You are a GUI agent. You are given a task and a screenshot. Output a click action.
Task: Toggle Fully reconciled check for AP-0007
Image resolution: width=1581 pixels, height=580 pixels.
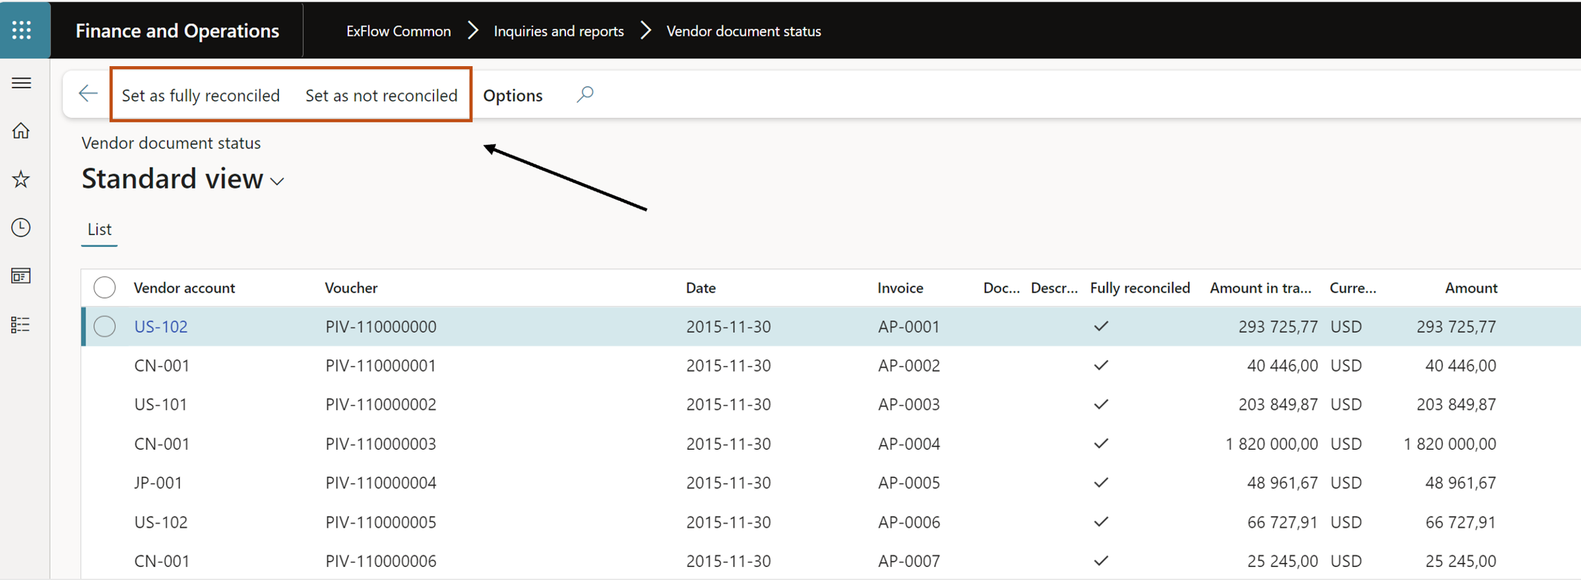[x=1101, y=560]
